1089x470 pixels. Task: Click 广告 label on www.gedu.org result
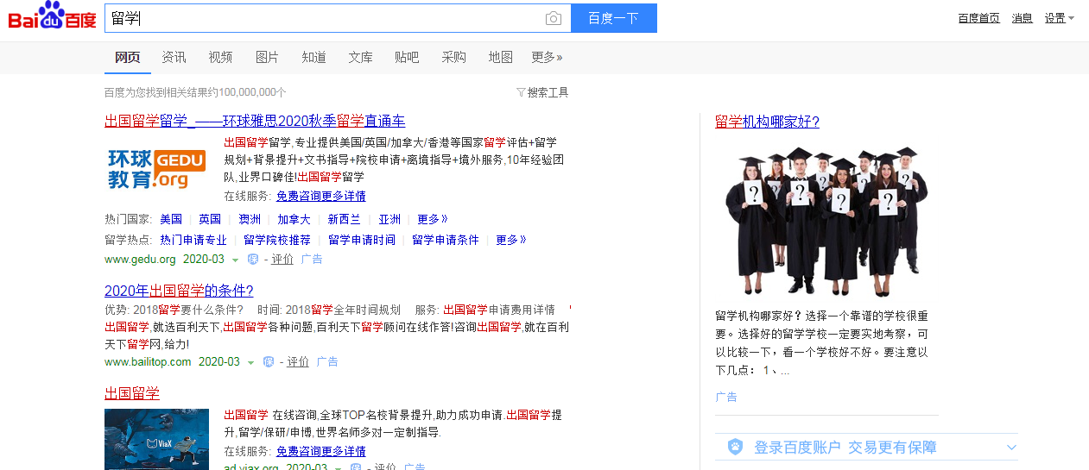312,259
